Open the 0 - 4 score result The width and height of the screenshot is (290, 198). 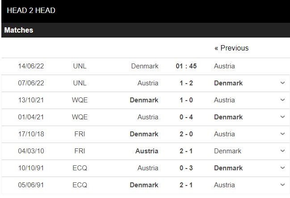[186, 117]
